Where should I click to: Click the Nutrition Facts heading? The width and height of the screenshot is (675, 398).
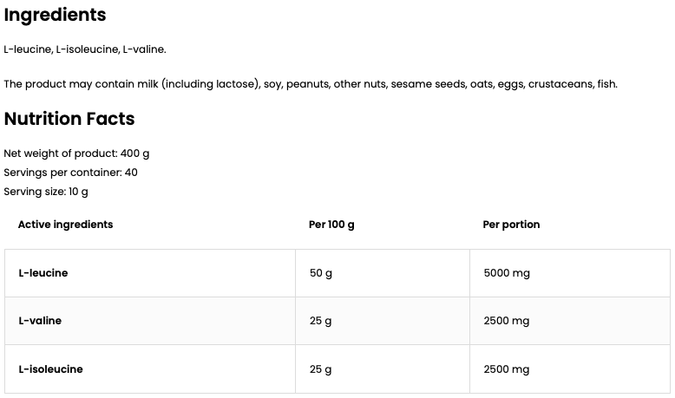(x=69, y=119)
